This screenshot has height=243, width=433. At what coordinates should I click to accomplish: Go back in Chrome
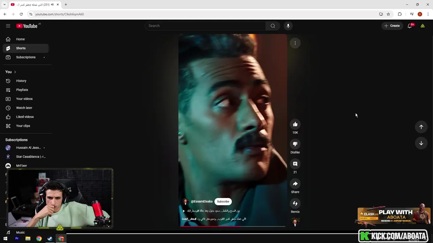tap(5, 14)
